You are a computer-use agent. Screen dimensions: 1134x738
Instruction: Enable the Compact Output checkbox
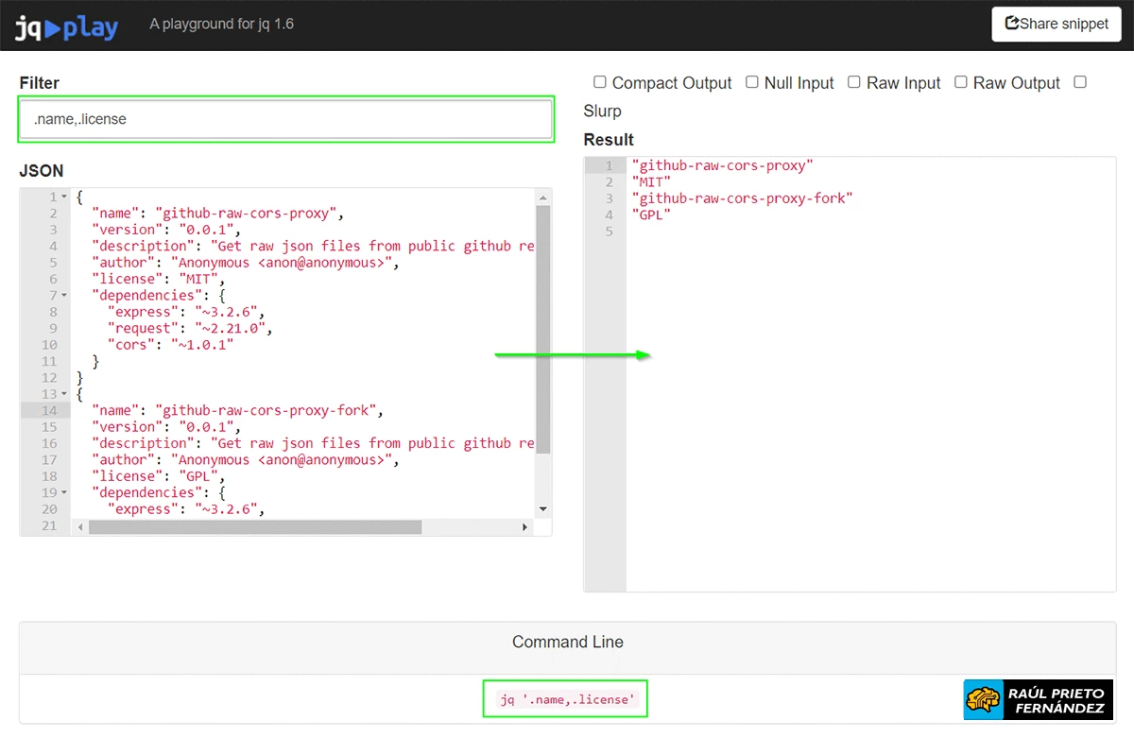point(600,82)
